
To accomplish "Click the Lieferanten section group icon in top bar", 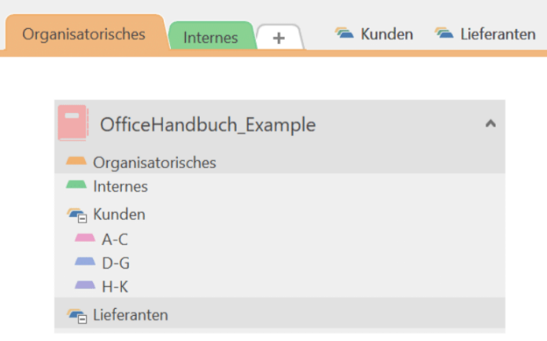I will [444, 33].
